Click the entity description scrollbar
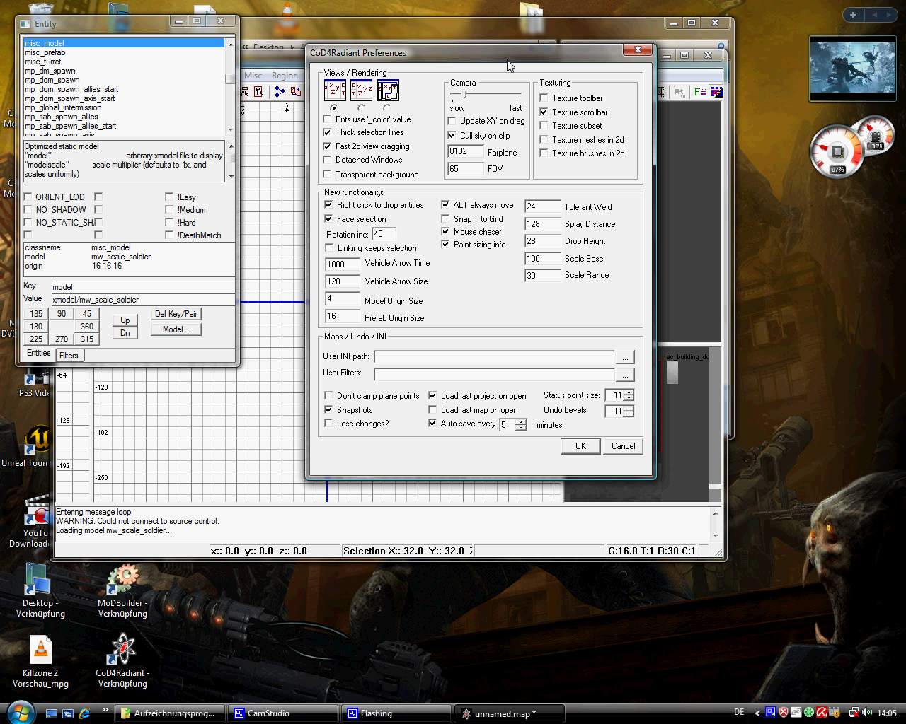This screenshot has height=724, width=906. click(x=230, y=161)
